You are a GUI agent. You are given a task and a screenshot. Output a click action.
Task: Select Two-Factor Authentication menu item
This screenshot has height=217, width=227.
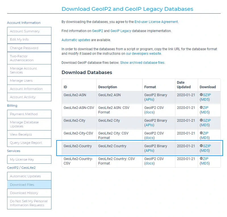pos(29,58)
